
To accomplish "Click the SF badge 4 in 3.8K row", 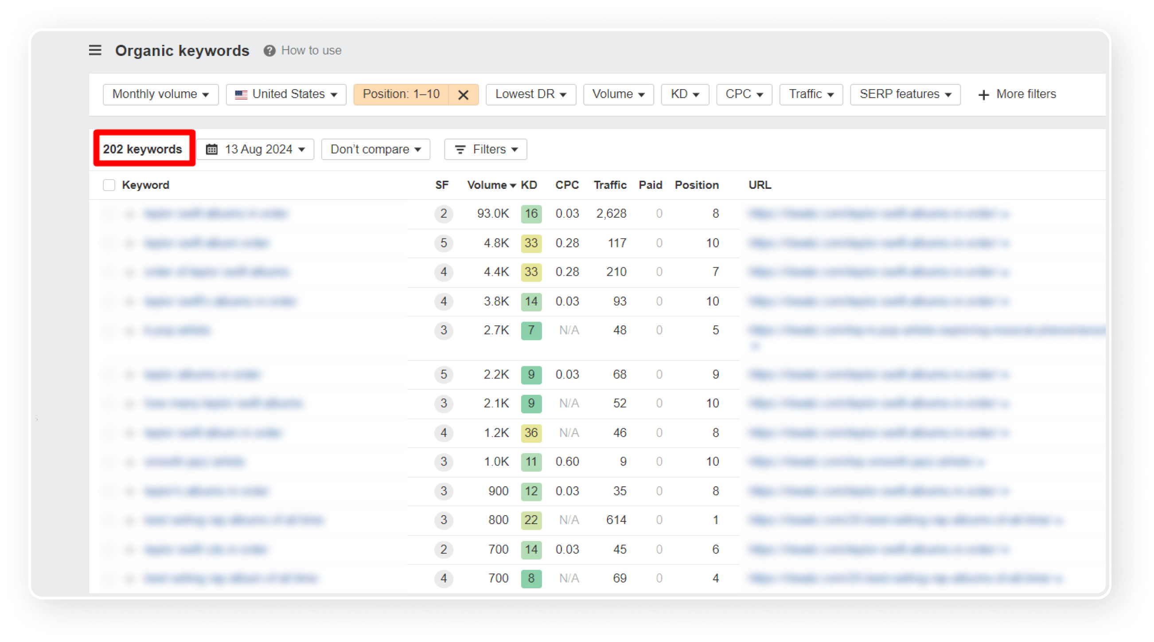I will click(x=444, y=301).
